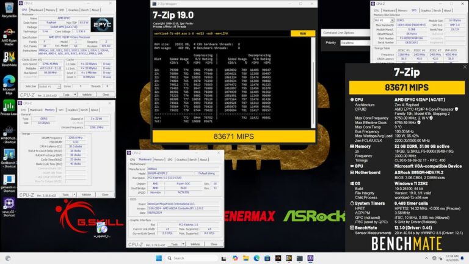
Task: Open Memory tab in SPD CPU-Z window
Action: pos(402,10)
